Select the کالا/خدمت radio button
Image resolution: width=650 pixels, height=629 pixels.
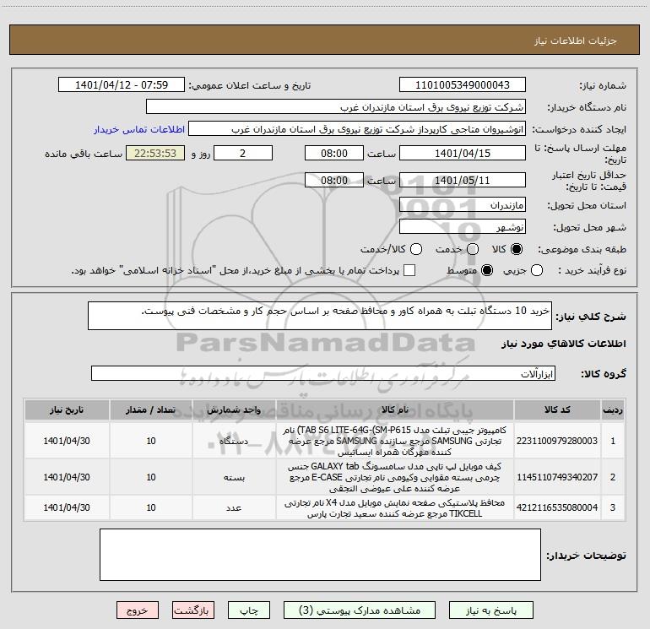[416, 249]
